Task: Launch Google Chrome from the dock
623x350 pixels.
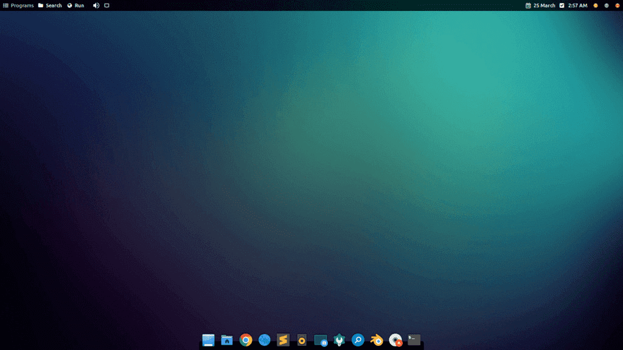Action: (246, 340)
